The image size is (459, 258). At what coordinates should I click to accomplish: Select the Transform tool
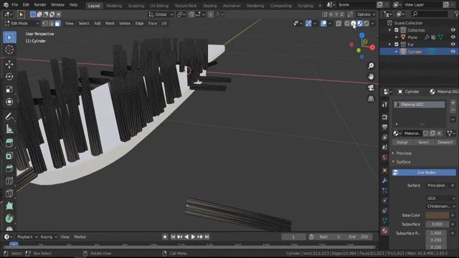click(9, 102)
